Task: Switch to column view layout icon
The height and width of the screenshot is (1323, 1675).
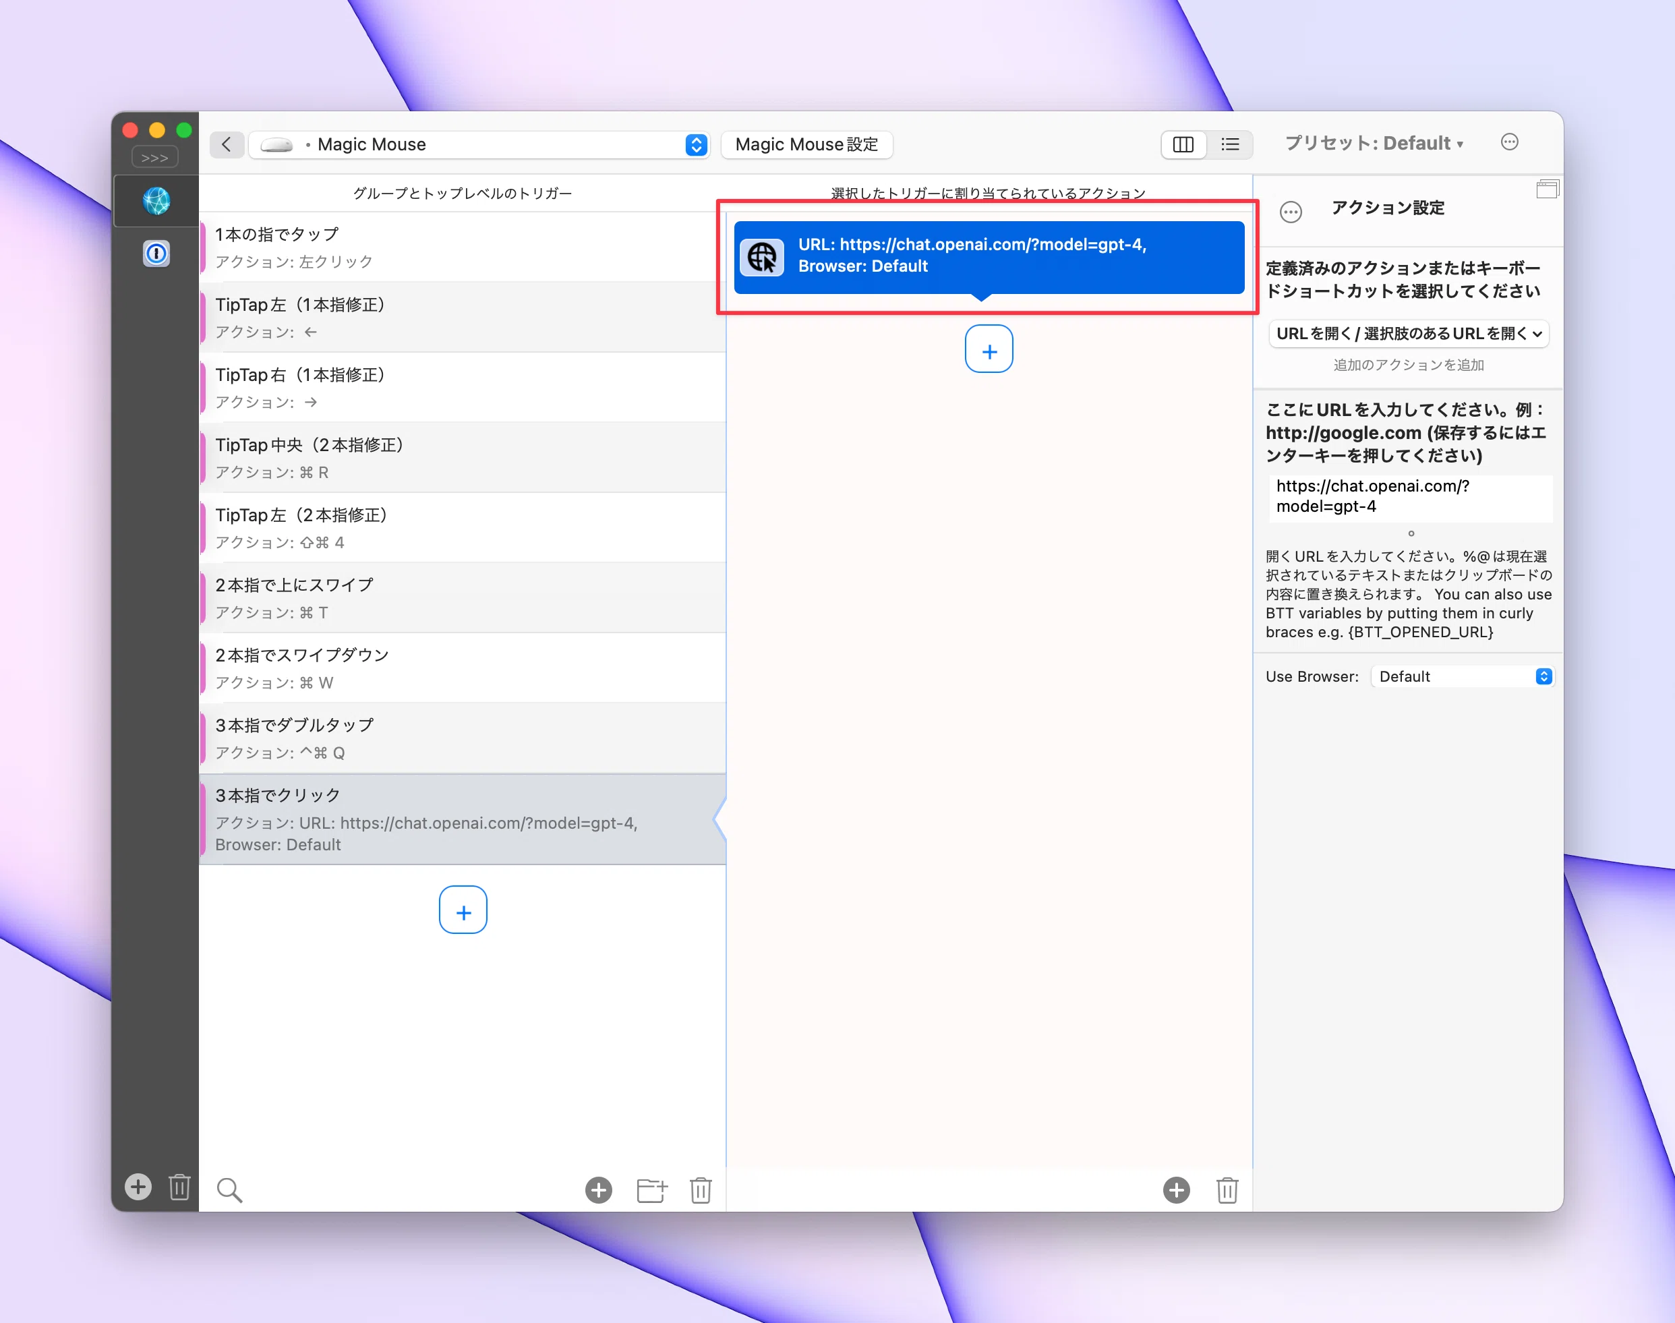Action: click(1183, 145)
